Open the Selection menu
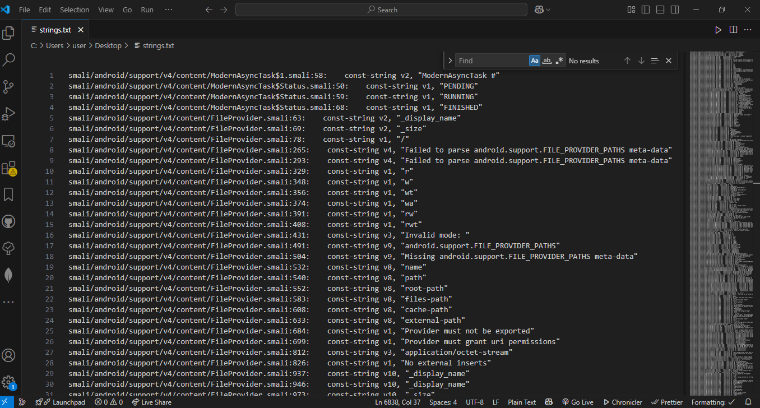760x408 pixels. [x=75, y=10]
